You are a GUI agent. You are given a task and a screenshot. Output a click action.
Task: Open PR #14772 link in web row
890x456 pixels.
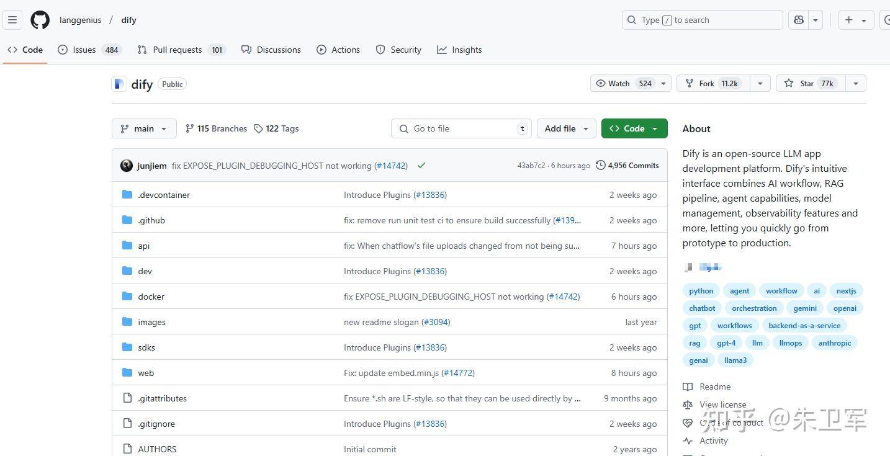[x=458, y=373]
